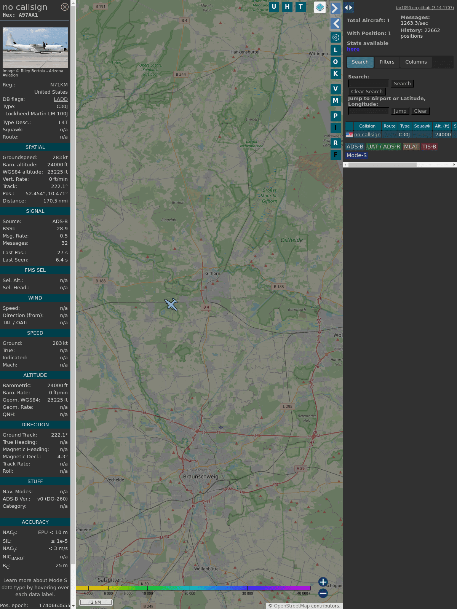This screenshot has height=609, width=457.
Task: Click the 2 NM scale bar
Action: click(96, 602)
